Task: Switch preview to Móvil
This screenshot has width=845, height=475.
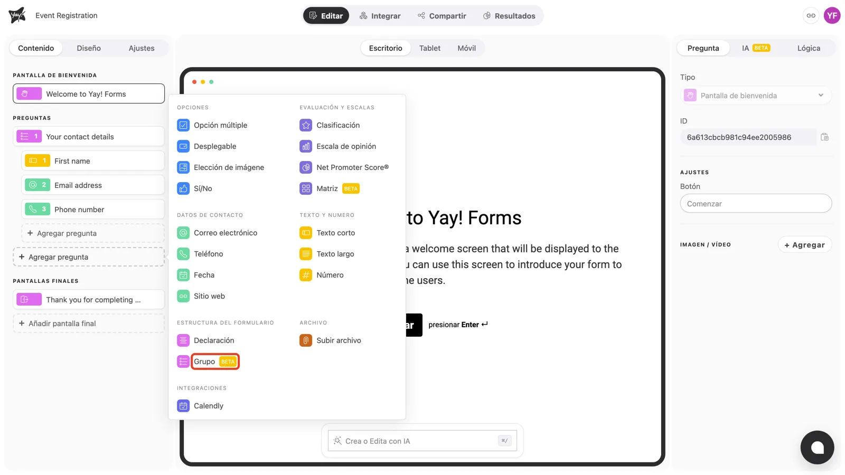Action: coord(467,48)
